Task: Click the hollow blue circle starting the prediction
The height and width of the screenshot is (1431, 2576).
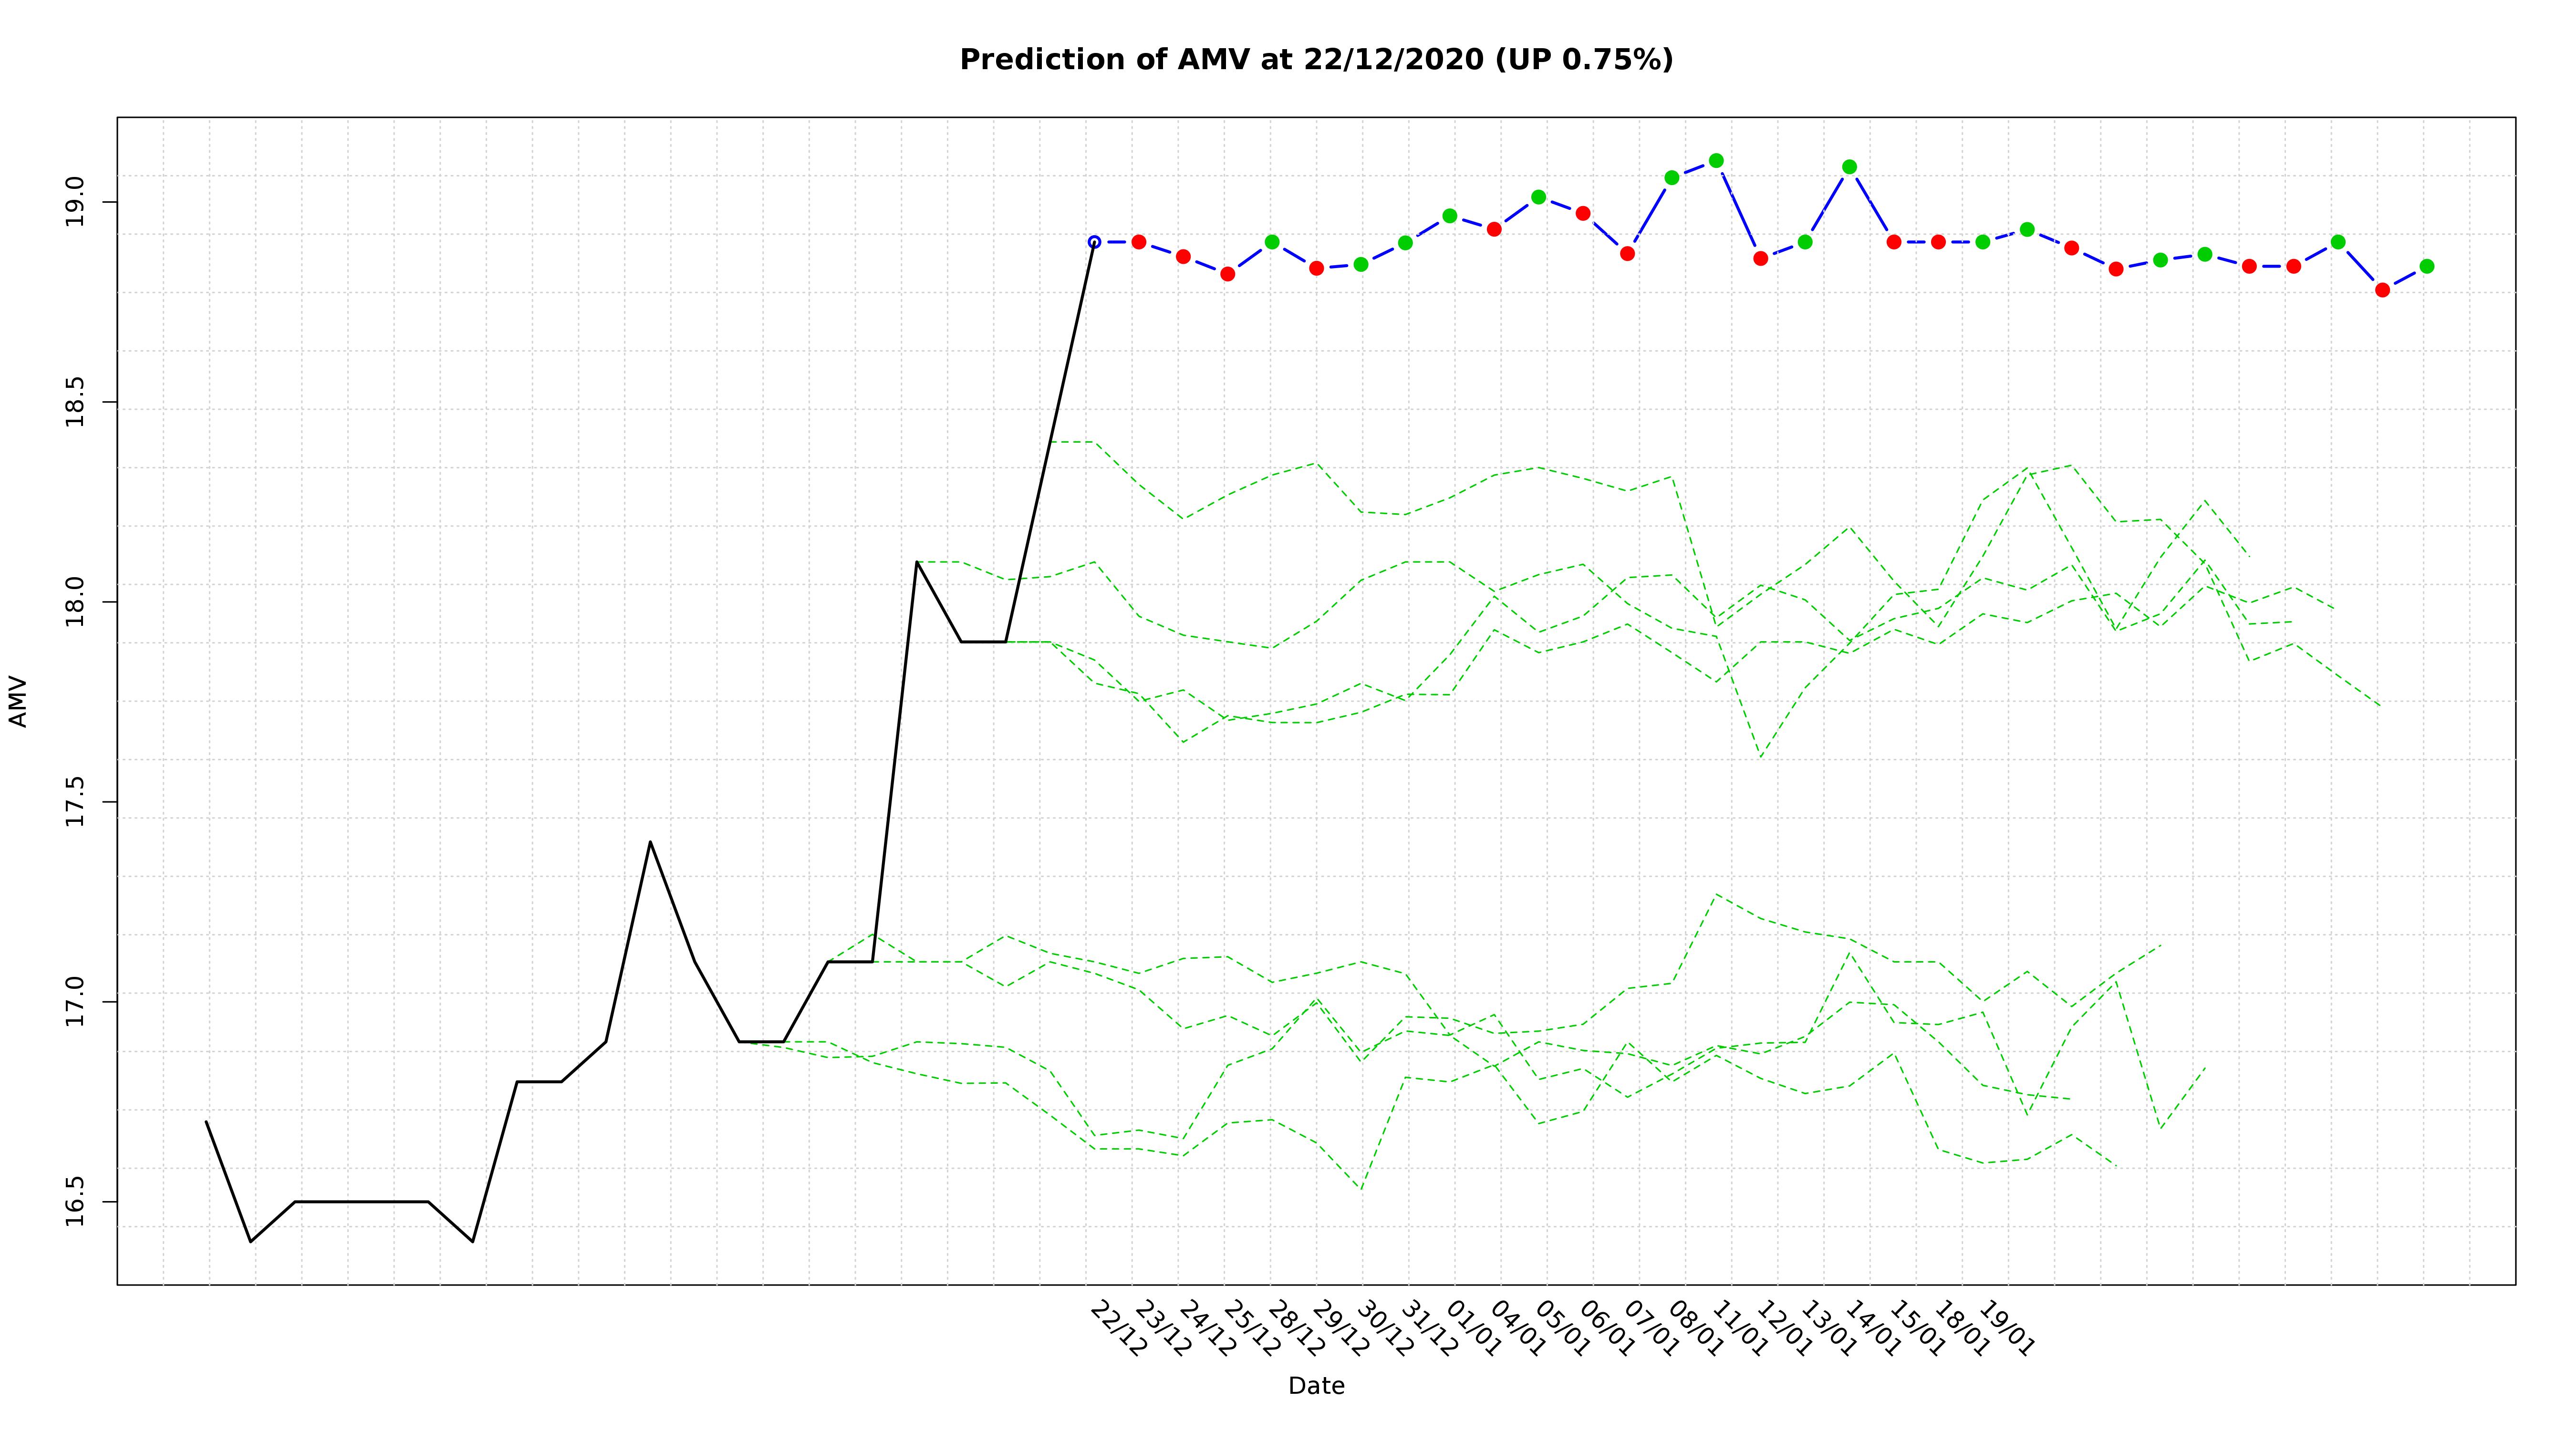Action: (x=1094, y=242)
